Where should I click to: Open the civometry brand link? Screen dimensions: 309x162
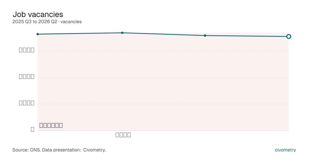click(285, 150)
